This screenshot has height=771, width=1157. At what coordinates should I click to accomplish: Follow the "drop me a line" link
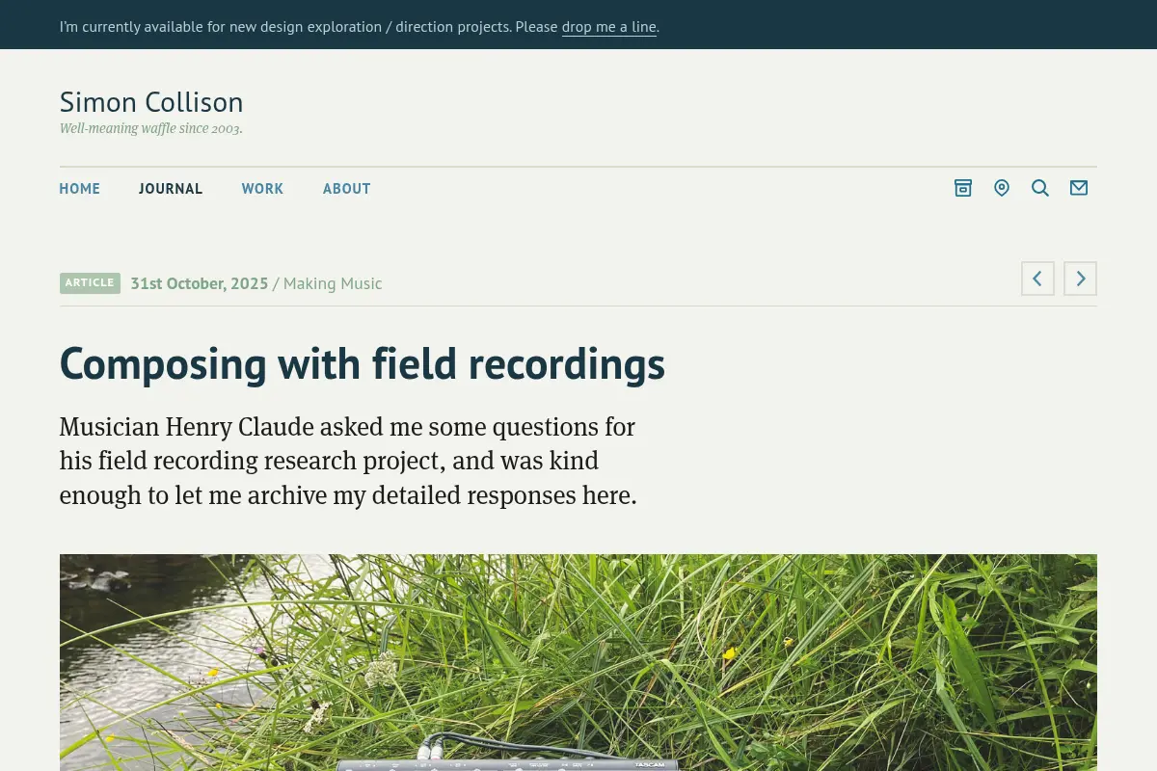click(609, 27)
